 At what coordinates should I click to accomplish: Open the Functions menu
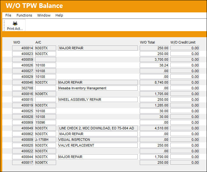click(x=24, y=15)
